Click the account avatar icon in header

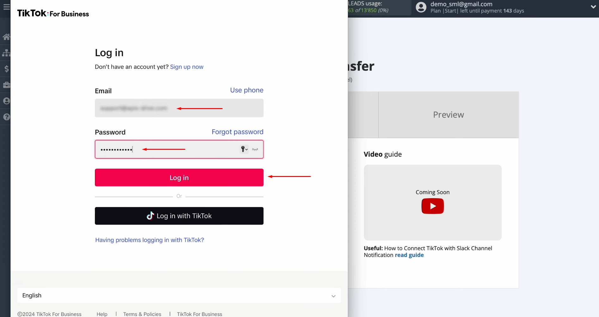point(421,7)
